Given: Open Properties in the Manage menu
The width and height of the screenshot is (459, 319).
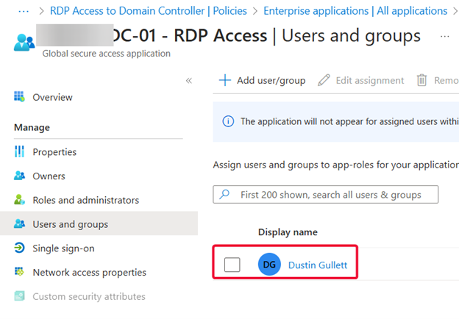Looking at the screenshot, I should pyautogui.click(x=54, y=151).
